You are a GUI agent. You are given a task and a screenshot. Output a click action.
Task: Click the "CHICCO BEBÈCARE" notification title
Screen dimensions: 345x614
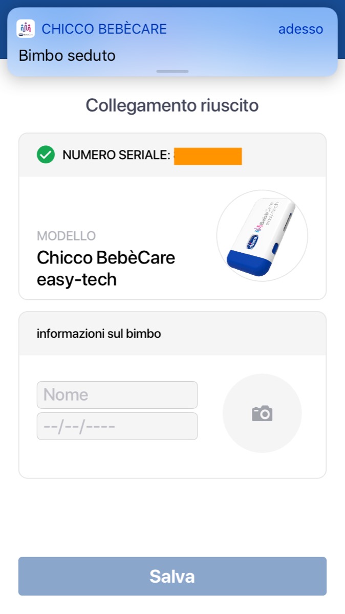point(104,29)
